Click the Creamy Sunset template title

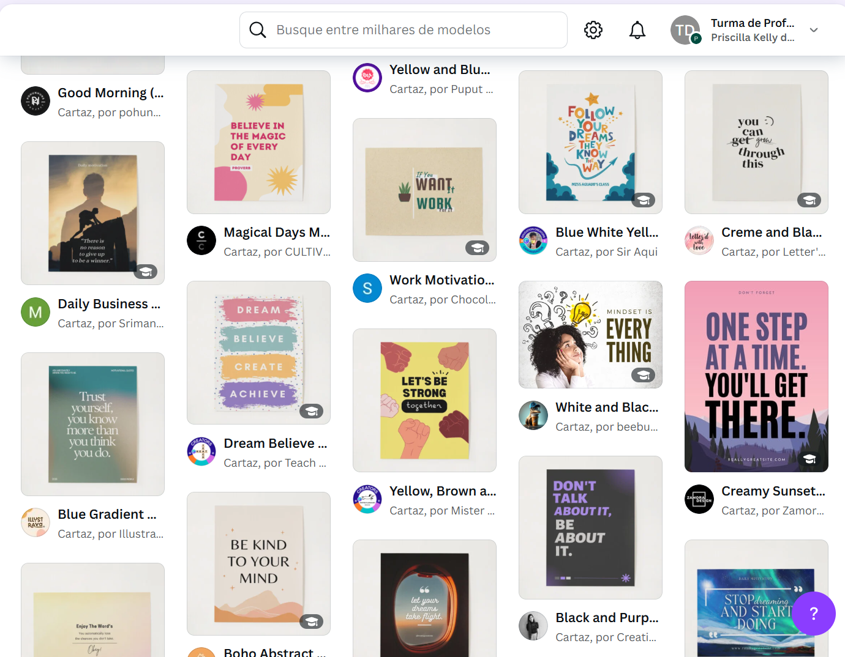pyautogui.click(x=773, y=491)
